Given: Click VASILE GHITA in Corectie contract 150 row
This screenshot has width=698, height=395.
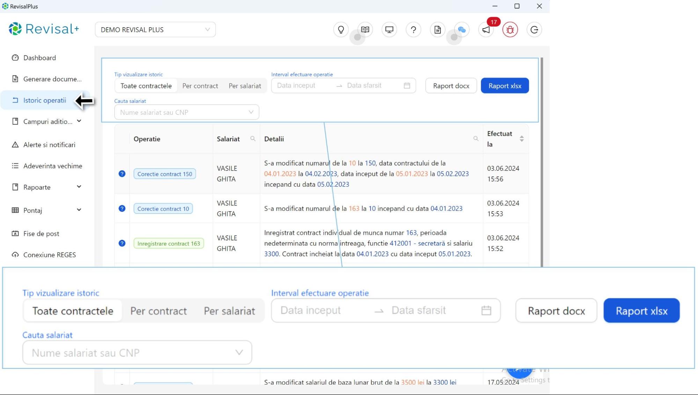Looking at the screenshot, I should 227,173.
